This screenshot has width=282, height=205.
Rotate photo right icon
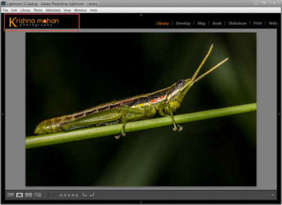[x=92, y=195]
